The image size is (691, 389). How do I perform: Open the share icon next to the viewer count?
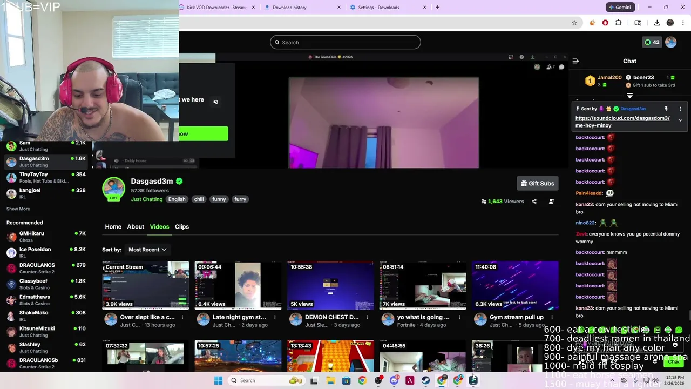click(534, 202)
